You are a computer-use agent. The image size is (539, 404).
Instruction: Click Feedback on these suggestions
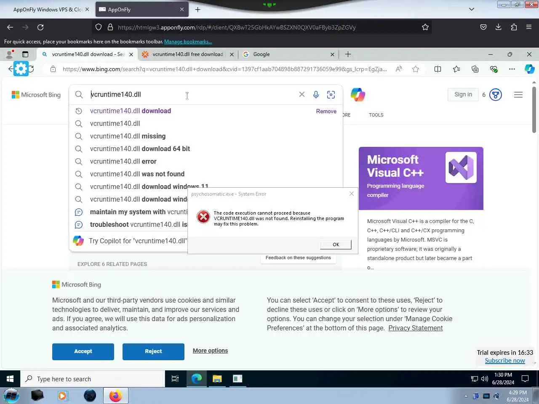pyautogui.click(x=298, y=258)
